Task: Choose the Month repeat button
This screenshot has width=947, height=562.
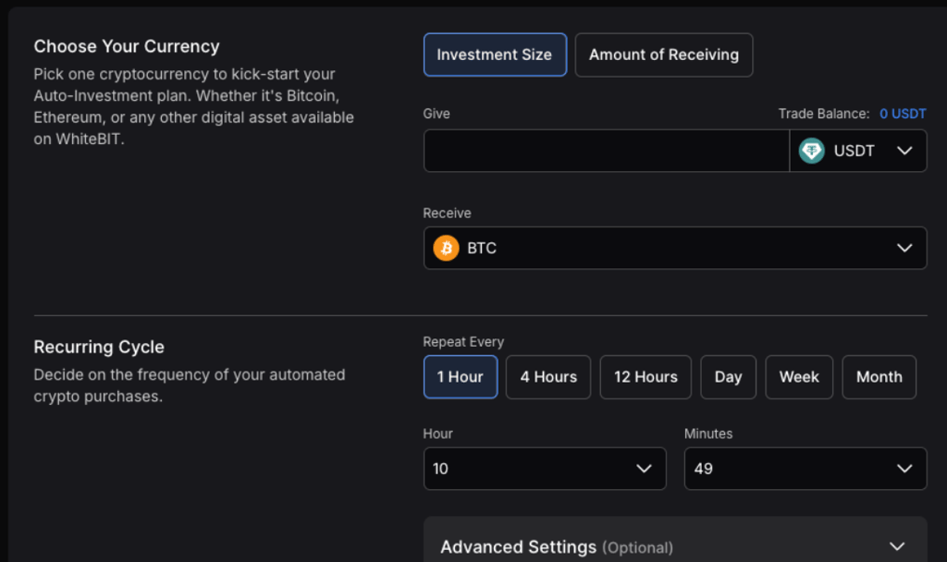Action: (879, 377)
